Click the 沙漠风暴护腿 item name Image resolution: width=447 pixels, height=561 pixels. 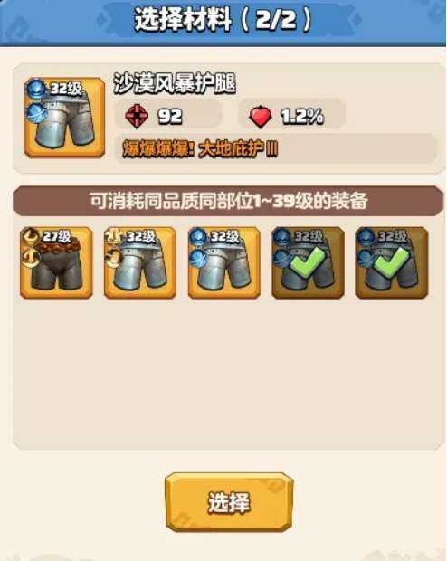175,84
